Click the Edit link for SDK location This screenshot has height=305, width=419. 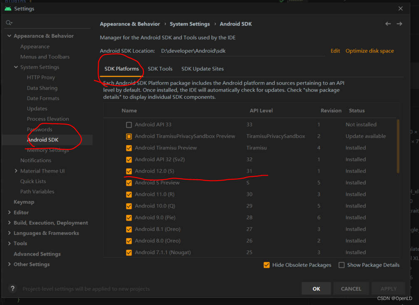click(x=335, y=51)
